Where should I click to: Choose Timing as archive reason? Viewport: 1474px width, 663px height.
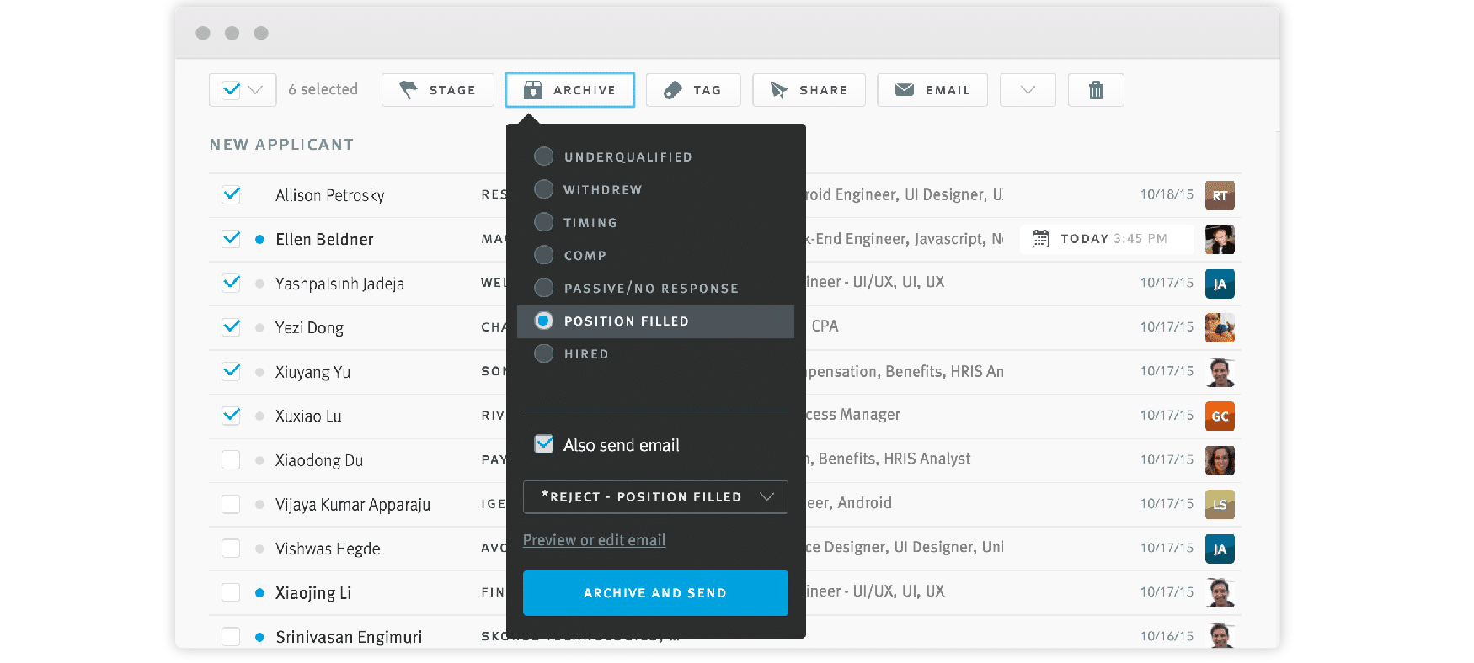point(544,222)
